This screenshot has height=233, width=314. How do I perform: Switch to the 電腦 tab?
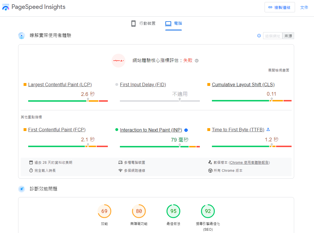coord(173,24)
